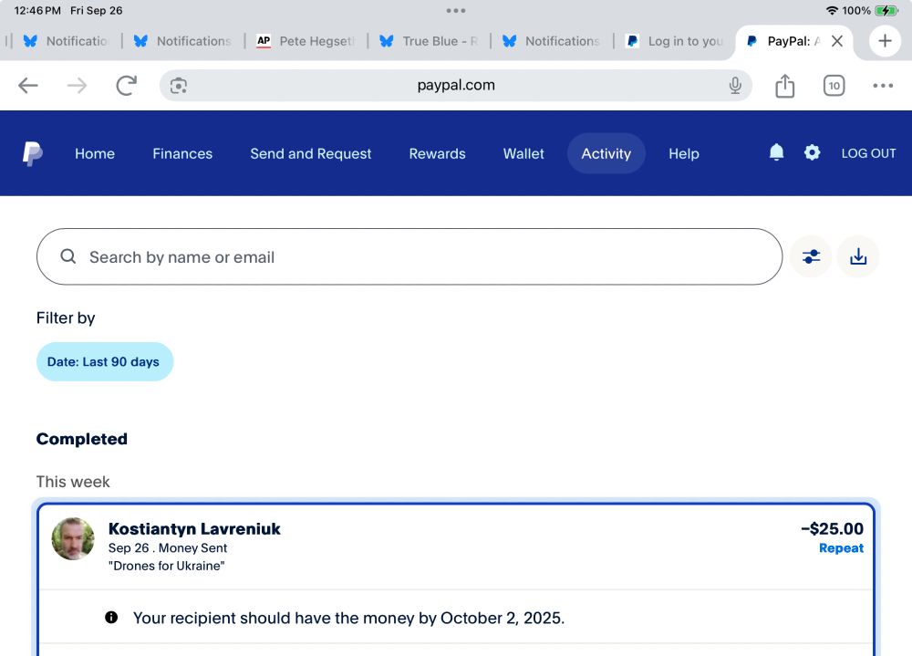Select the Activity nav item
Image resolution: width=912 pixels, height=656 pixels.
[606, 153]
